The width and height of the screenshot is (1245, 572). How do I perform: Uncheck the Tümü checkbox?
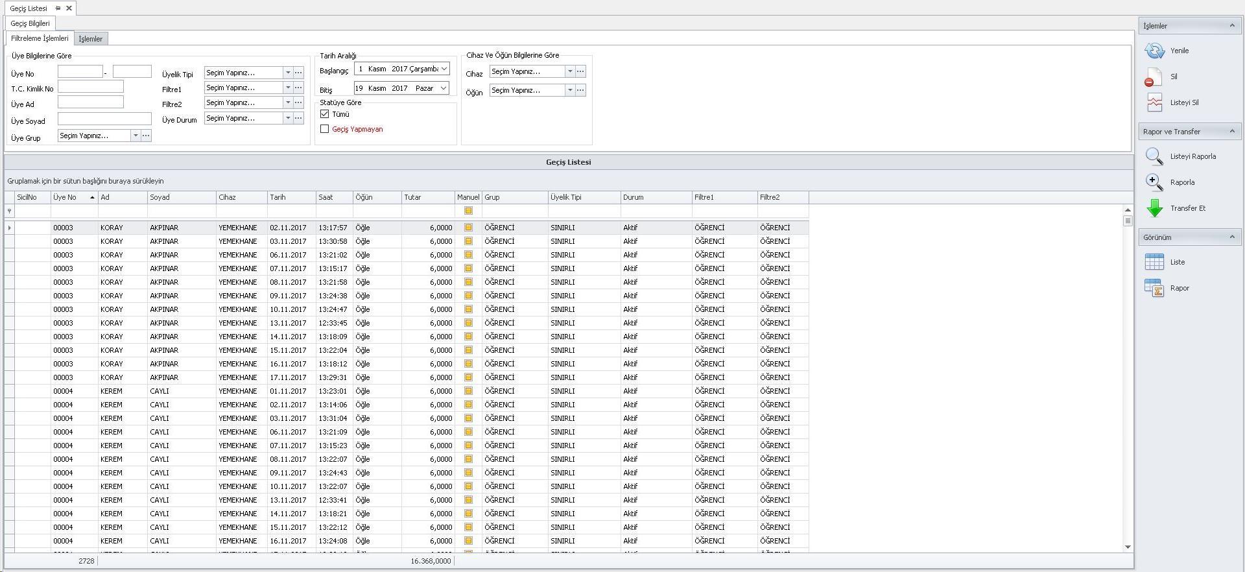pos(325,114)
